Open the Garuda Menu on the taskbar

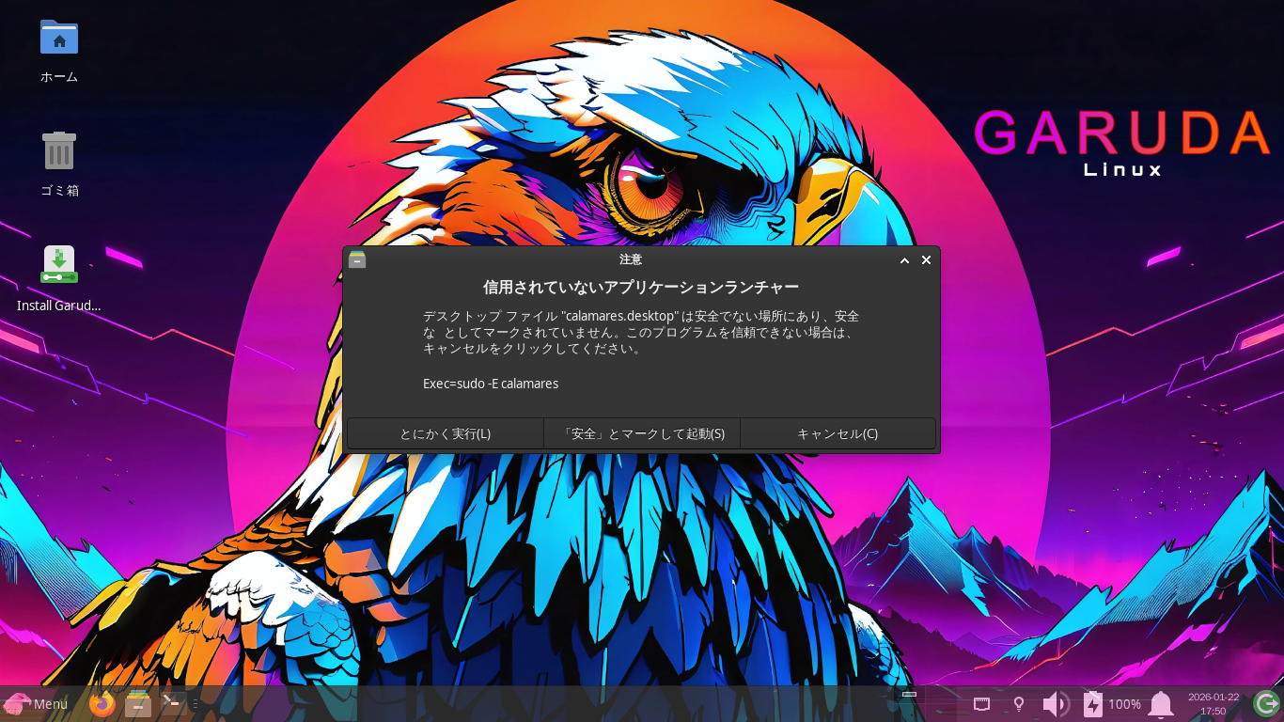(36, 703)
